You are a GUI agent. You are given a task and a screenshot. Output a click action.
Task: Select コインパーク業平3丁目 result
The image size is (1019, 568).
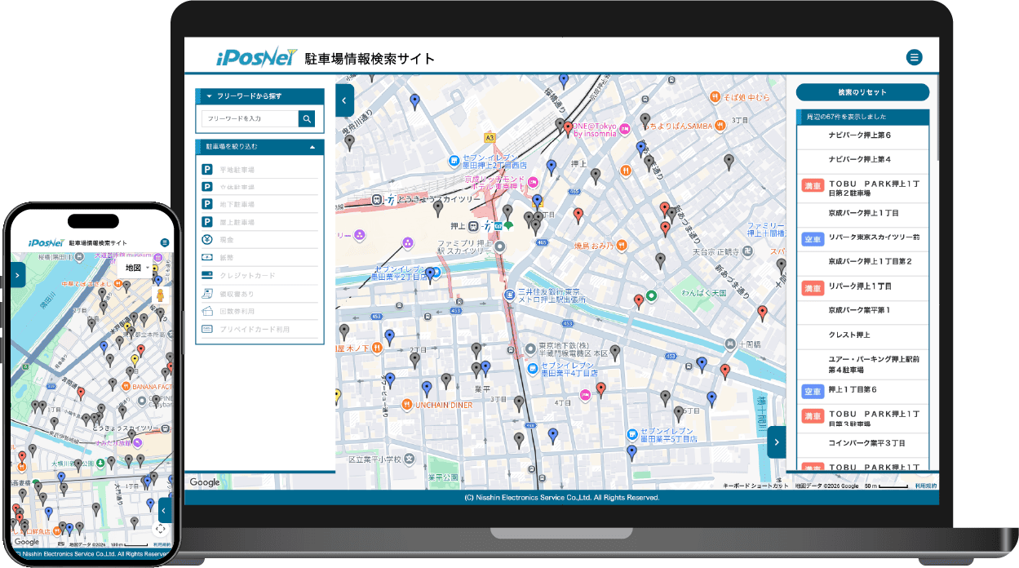pos(862,443)
